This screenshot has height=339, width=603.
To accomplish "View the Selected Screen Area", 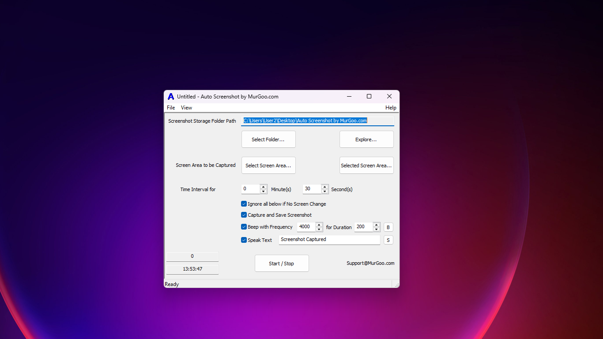I will point(366,165).
